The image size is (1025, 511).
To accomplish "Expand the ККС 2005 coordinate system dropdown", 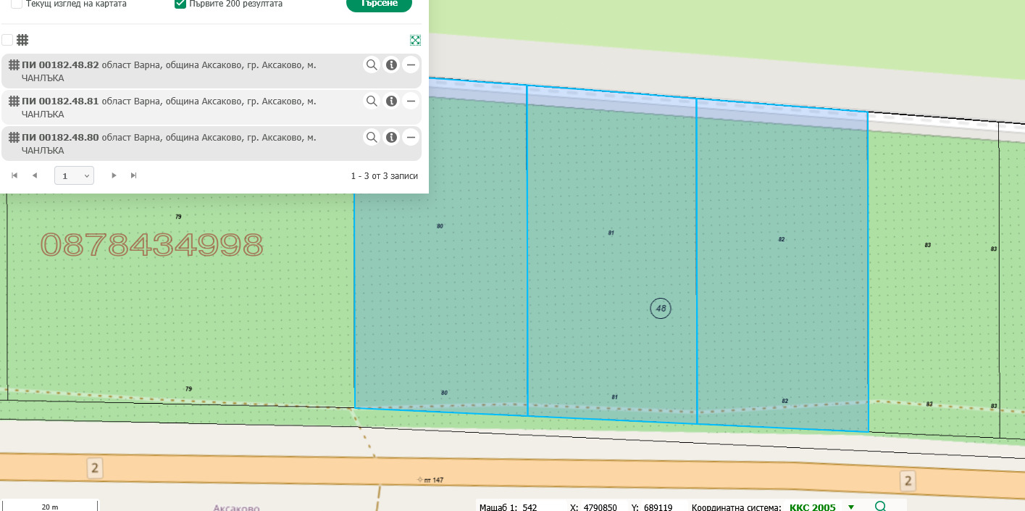I will tap(850, 507).
